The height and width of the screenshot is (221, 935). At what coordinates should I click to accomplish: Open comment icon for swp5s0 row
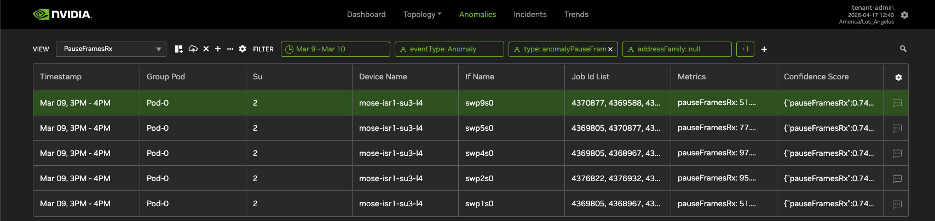point(897,128)
